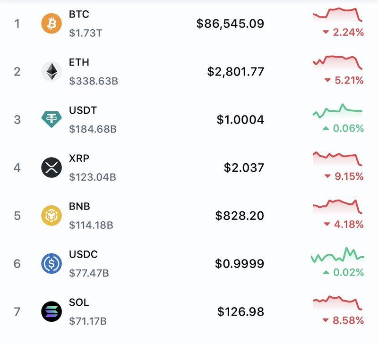This screenshot has width=378, height=343.
Task: Click the BNB market cap $114.18B
Action: tap(91, 225)
